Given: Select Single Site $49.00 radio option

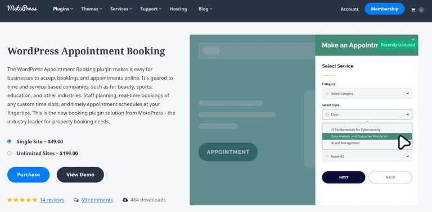Looking at the screenshot, I should tap(10, 141).
